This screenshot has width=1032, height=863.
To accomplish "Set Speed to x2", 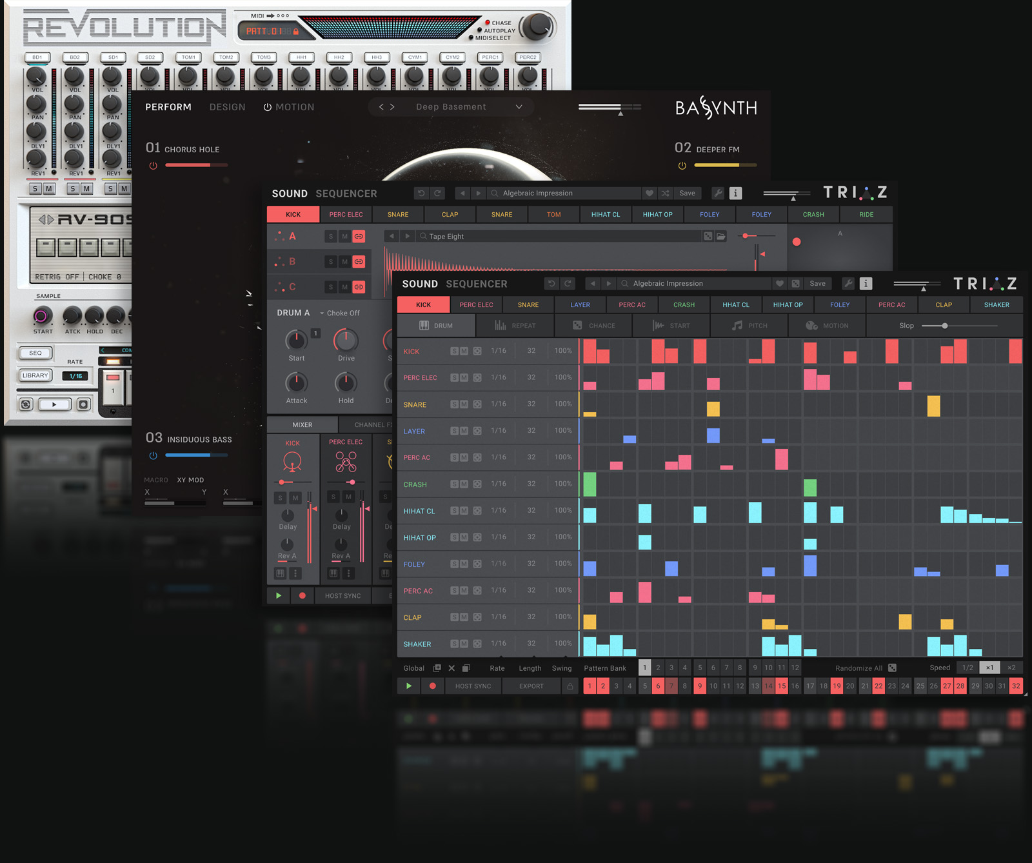I will click(x=1011, y=668).
